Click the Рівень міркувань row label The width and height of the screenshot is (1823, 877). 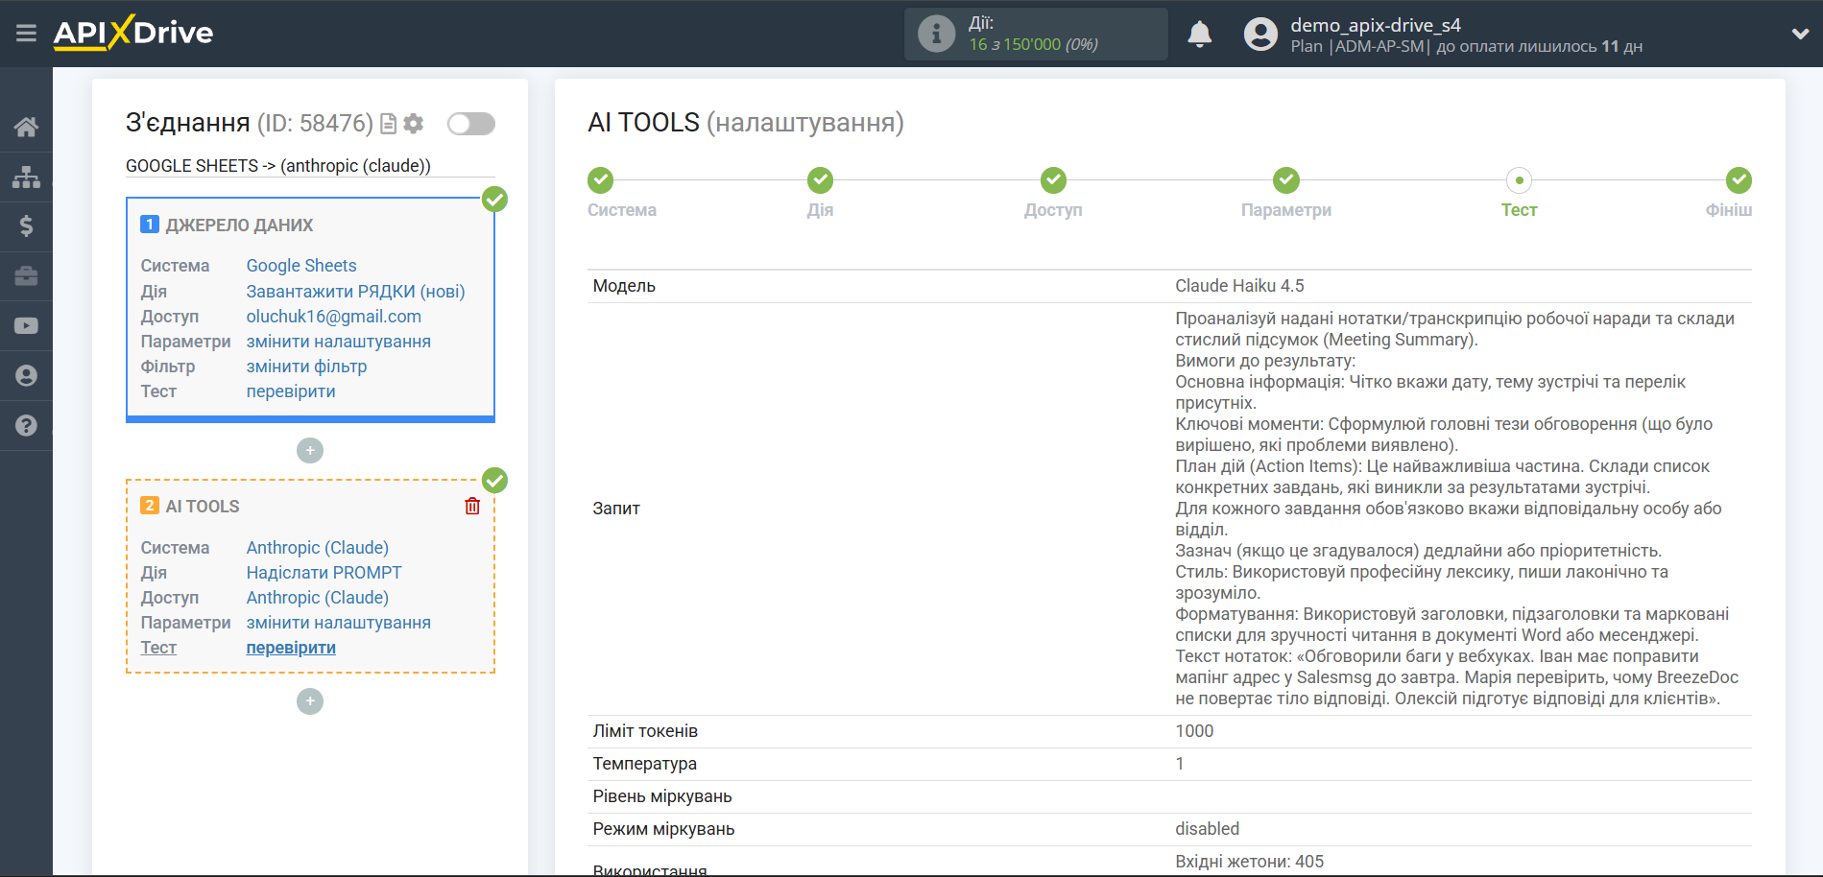coord(662,796)
